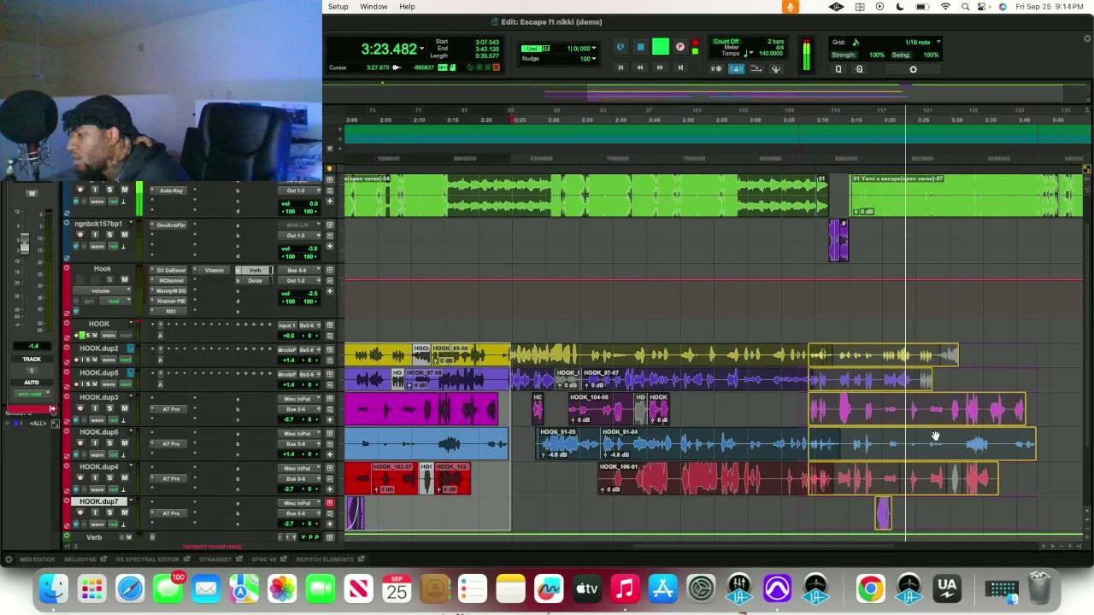This screenshot has height=615, width=1094.
Task: Open the Window menu
Action: click(373, 7)
